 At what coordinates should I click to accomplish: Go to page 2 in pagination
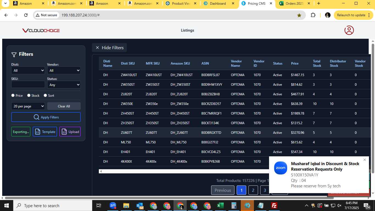[253, 190]
